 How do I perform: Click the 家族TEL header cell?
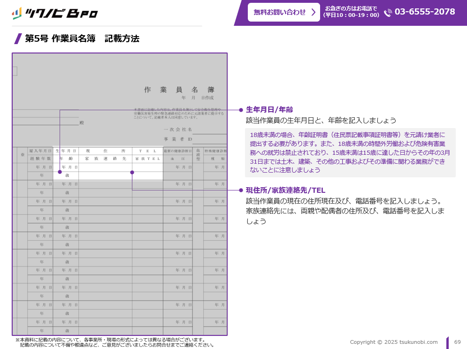tap(147, 159)
